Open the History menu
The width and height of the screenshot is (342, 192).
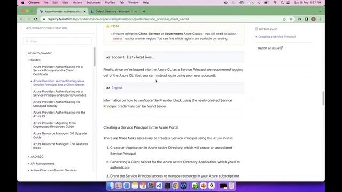tap(77, 3)
